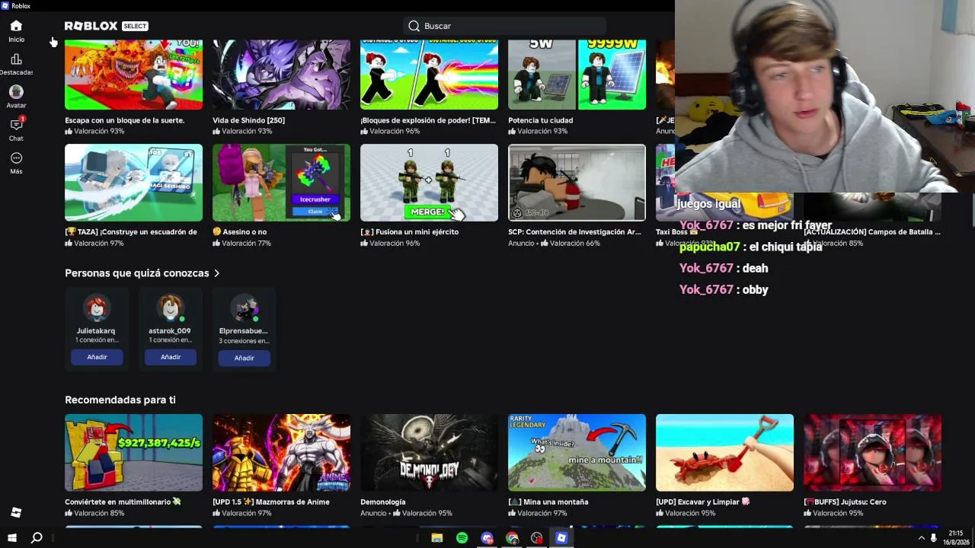Click the Roblox logo in the header
The height and width of the screenshot is (548, 975).
91,26
